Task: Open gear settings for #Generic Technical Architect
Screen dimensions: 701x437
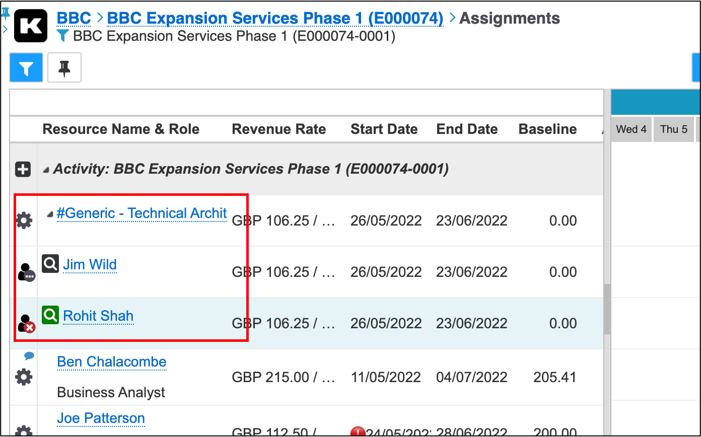Action: [x=24, y=220]
